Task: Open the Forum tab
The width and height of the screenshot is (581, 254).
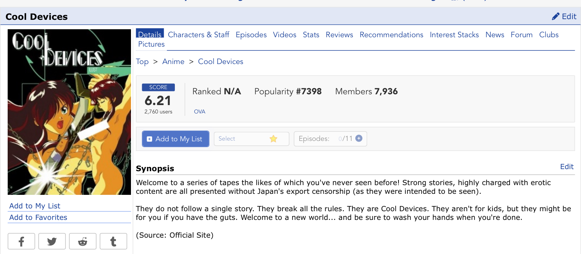Action: (521, 34)
